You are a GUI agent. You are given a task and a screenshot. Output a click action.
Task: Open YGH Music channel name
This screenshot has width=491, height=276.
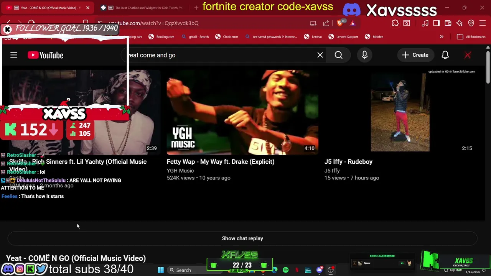pyautogui.click(x=180, y=171)
